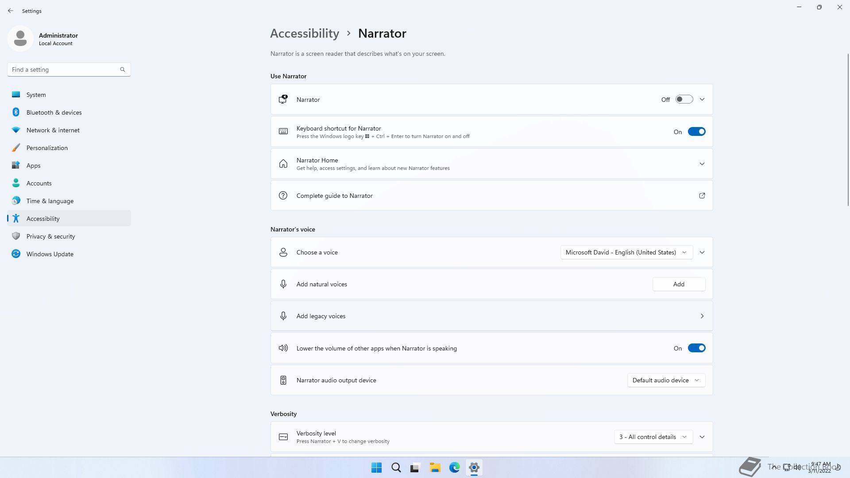Click the Time & language globe icon
The image size is (850, 478).
coord(16,200)
